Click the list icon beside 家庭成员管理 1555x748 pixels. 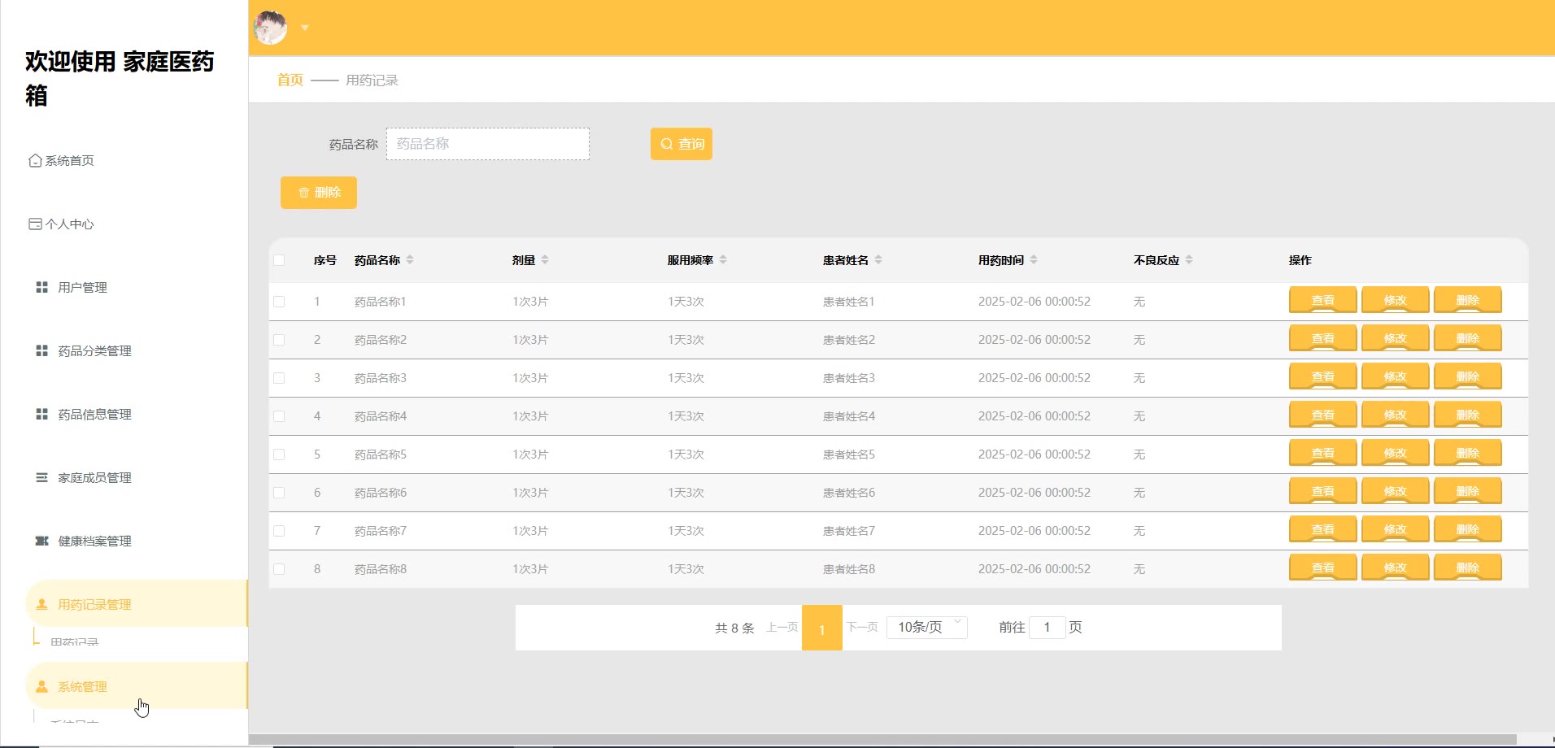click(42, 478)
